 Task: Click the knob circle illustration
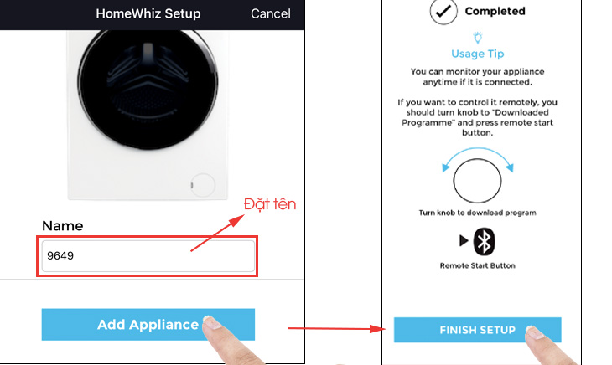[477, 181]
